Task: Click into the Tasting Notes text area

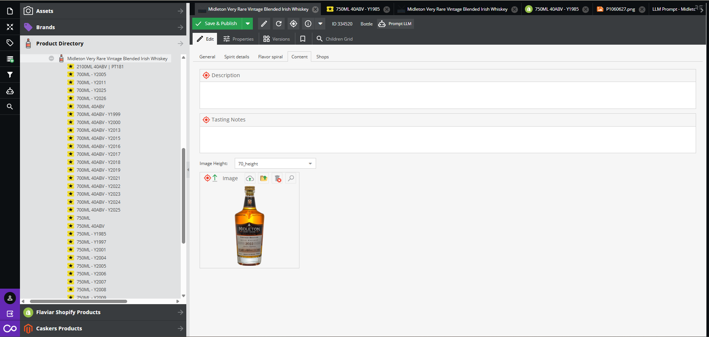Action: tap(448, 140)
